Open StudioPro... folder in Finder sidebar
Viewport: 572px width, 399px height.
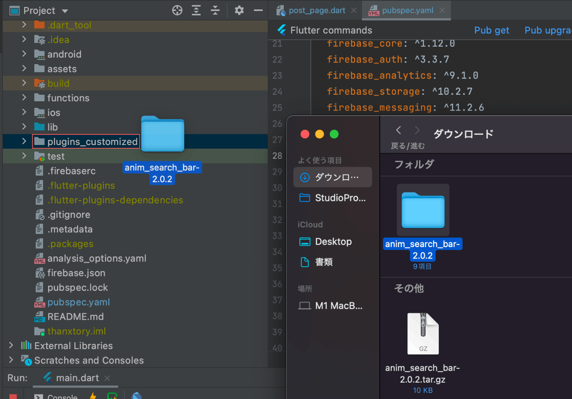(333, 198)
